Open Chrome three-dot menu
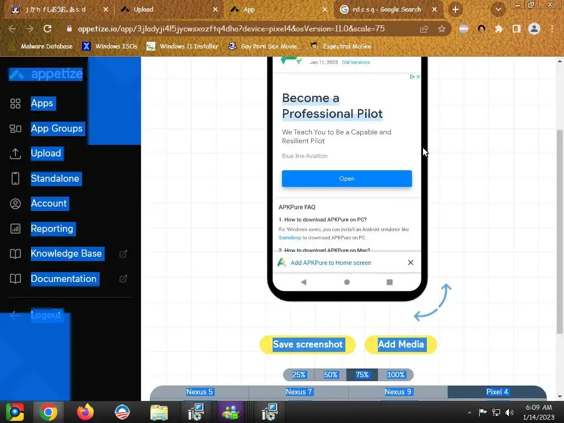Viewport: 564px width, 423px height. pos(552,29)
